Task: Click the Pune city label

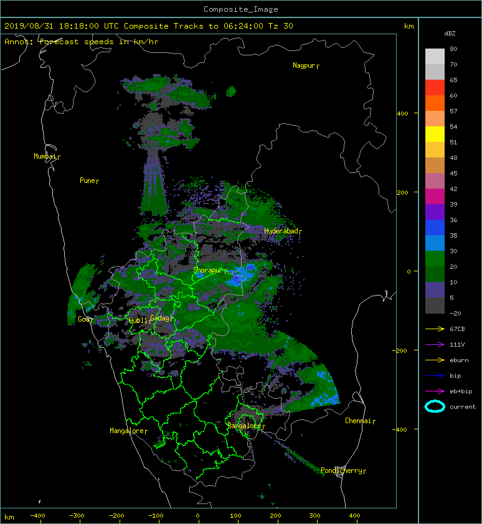Action: [88, 180]
